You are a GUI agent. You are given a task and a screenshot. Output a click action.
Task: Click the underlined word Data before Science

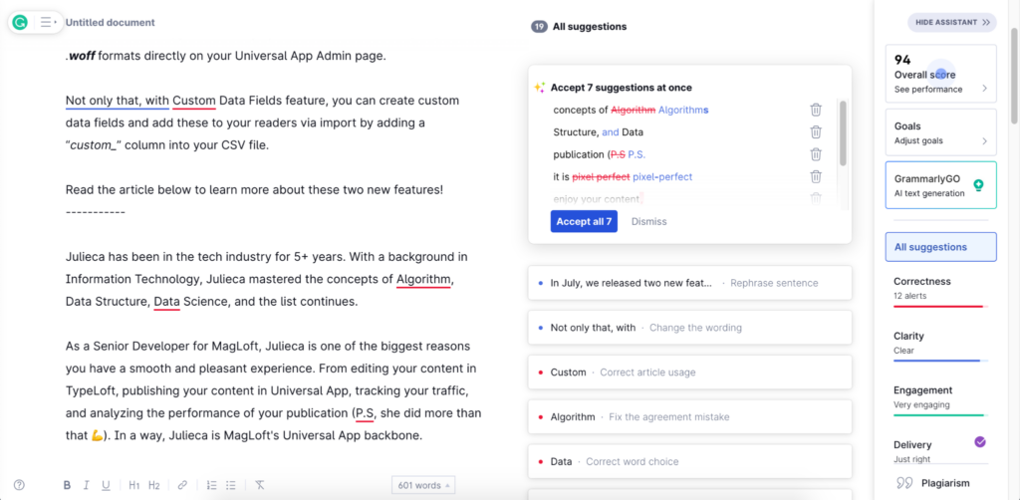pos(166,302)
